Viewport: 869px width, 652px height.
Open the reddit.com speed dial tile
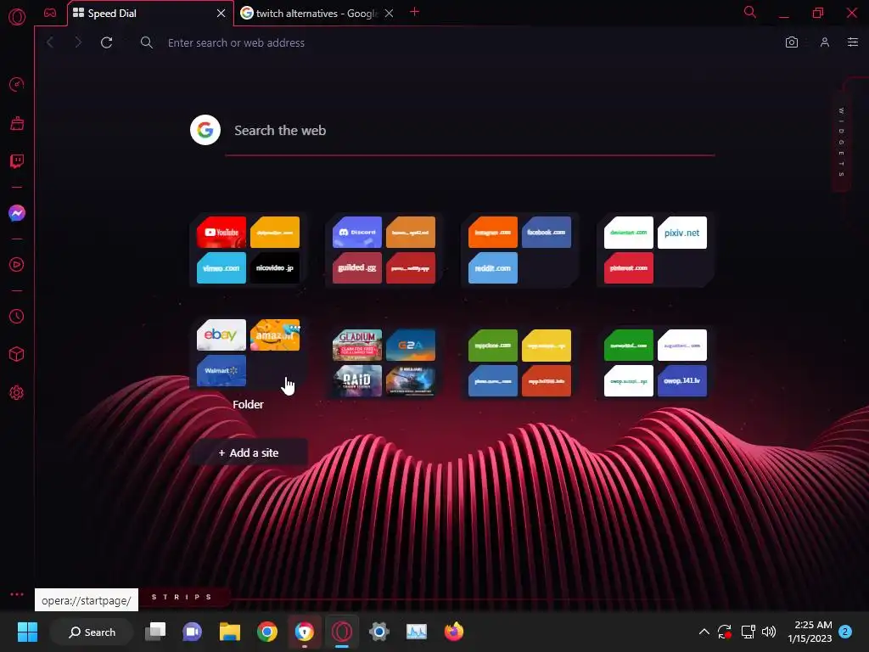click(493, 267)
